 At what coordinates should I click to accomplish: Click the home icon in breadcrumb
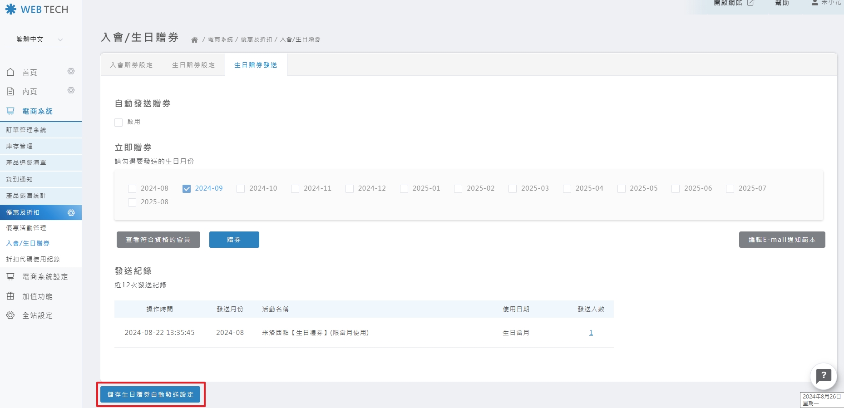tap(194, 40)
